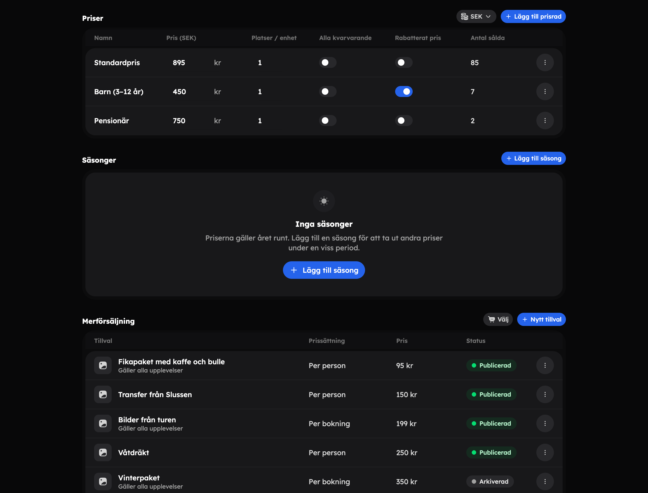The image size is (648, 493).
Task: Click the Publicerad status for Våtdräkt
Action: click(491, 452)
